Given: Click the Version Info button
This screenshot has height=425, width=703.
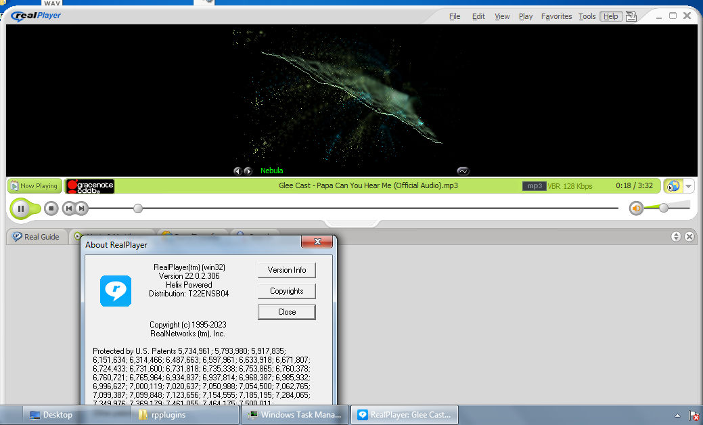Looking at the screenshot, I should 286,269.
